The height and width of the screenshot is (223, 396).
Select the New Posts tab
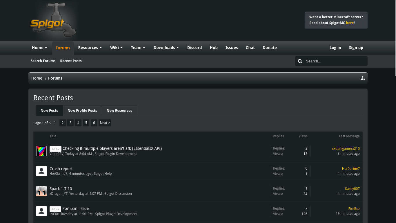(49, 111)
